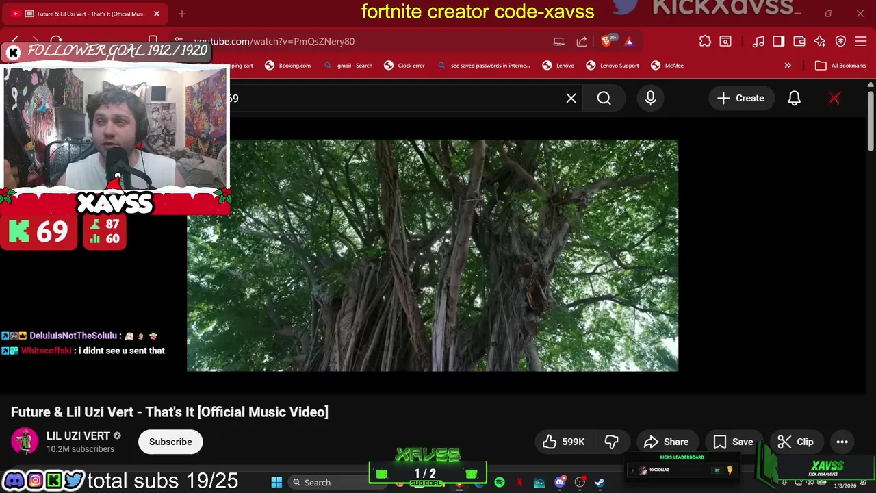Open Discord from the taskbar

pyautogui.click(x=560, y=483)
